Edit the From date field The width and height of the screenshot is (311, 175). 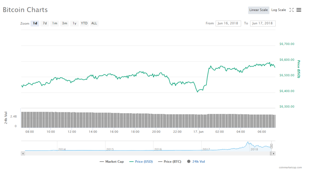click(228, 23)
